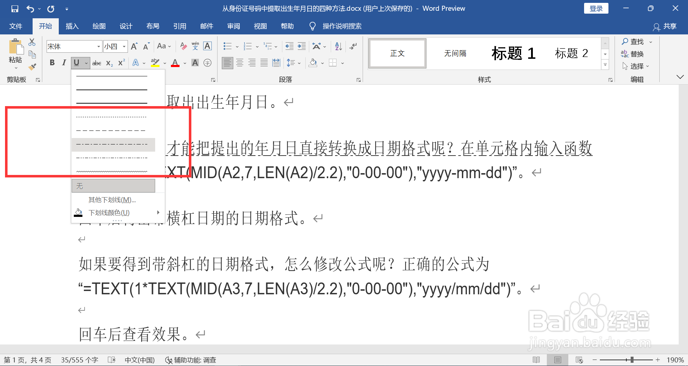Redo the last action

click(x=51, y=9)
